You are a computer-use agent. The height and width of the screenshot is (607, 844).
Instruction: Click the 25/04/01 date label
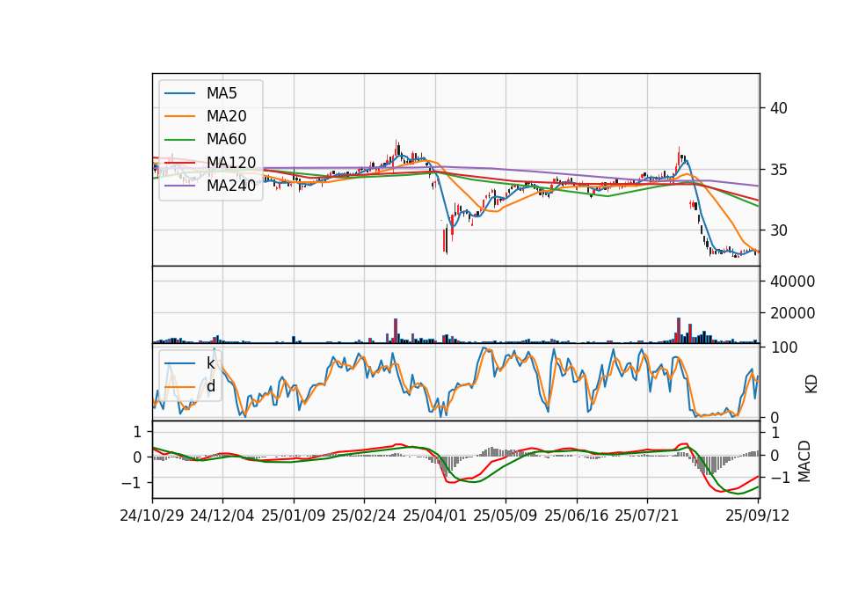(435, 516)
